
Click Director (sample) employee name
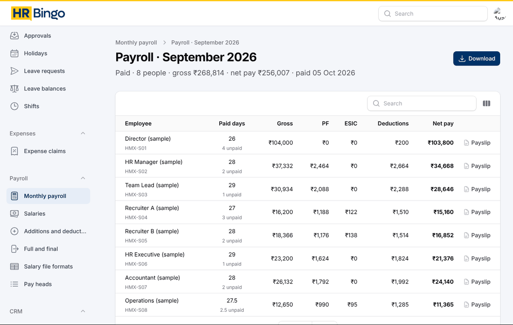click(148, 139)
